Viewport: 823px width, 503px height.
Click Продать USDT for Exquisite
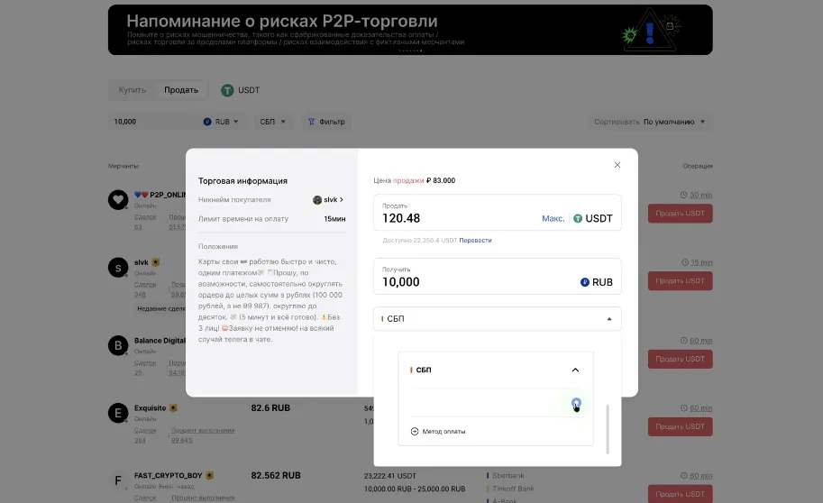pyautogui.click(x=681, y=426)
